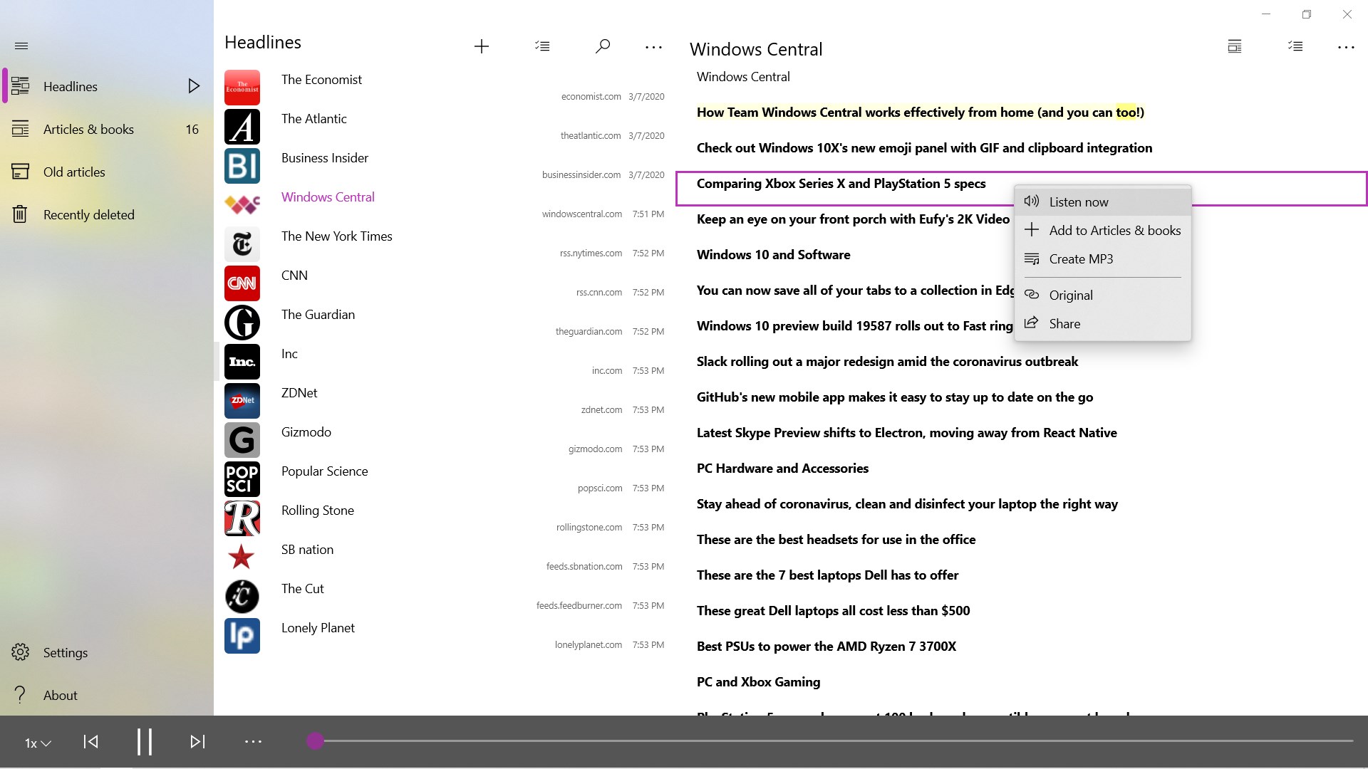Open the Headlines overflow menu

pyautogui.click(x=653, y=46)
